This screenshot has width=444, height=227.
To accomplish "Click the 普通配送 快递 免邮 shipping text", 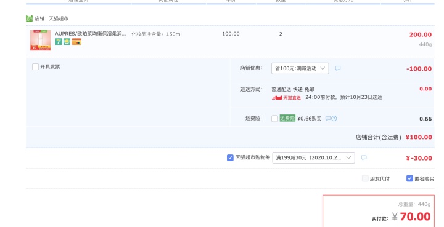I will point(293,89).
